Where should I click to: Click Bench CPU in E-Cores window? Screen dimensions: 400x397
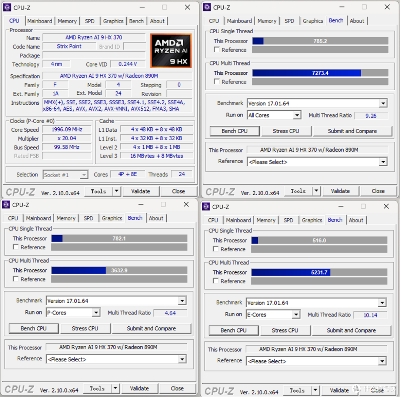coord(233,330)
